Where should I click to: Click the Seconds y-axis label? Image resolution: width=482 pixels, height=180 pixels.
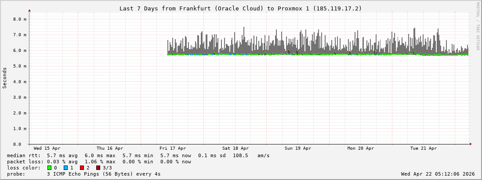[5, 78]
